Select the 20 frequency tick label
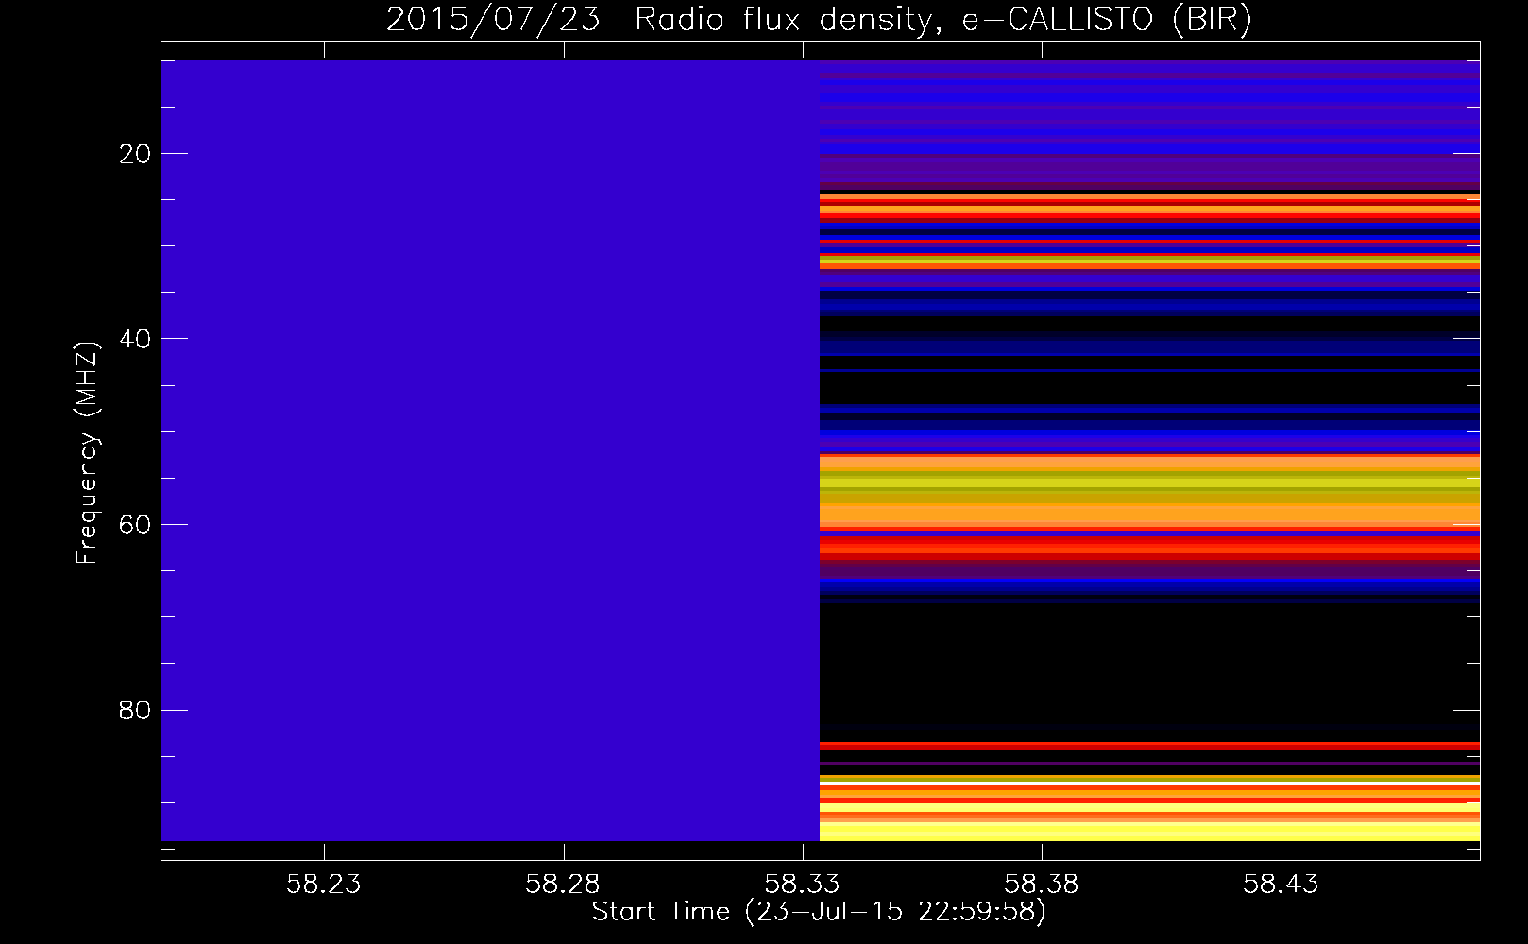 coord(136,154)
